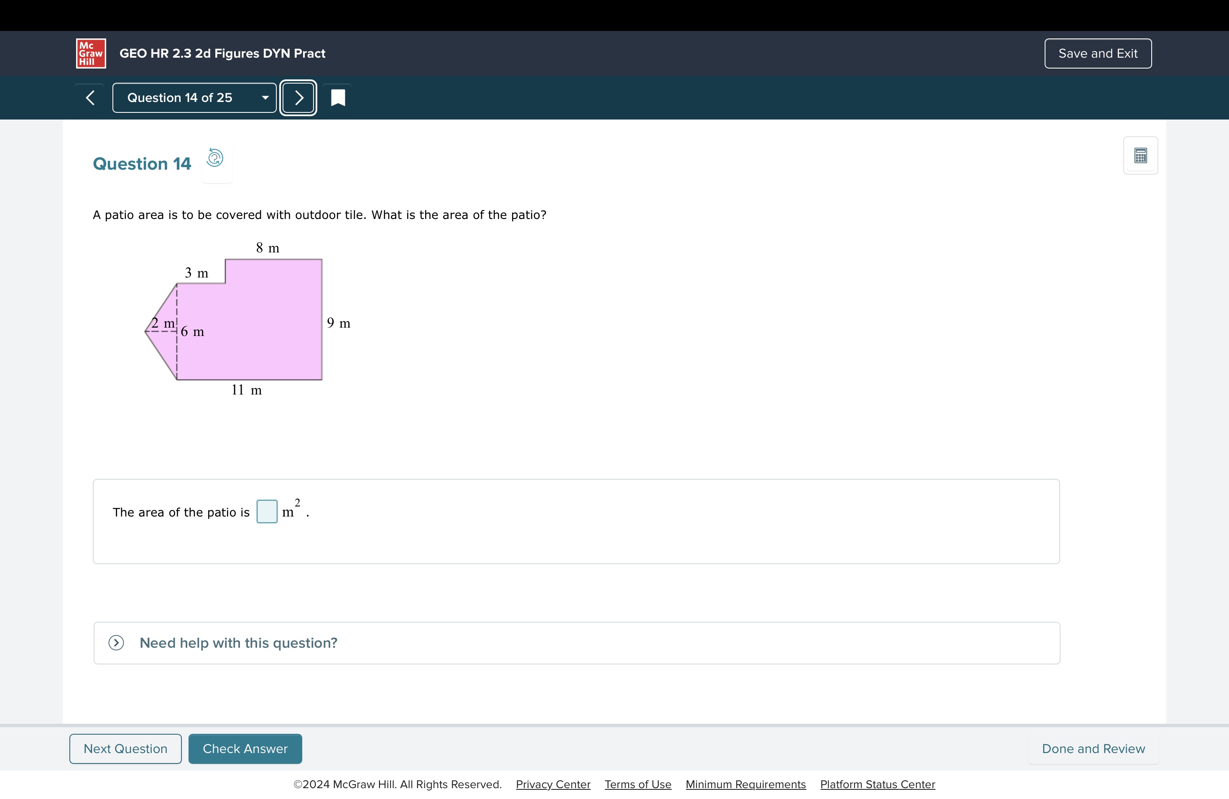This screenshot has width=1229, height=799.
Task: Click the bookmark/flag icon to mark question
Action: tap(338, 98)
